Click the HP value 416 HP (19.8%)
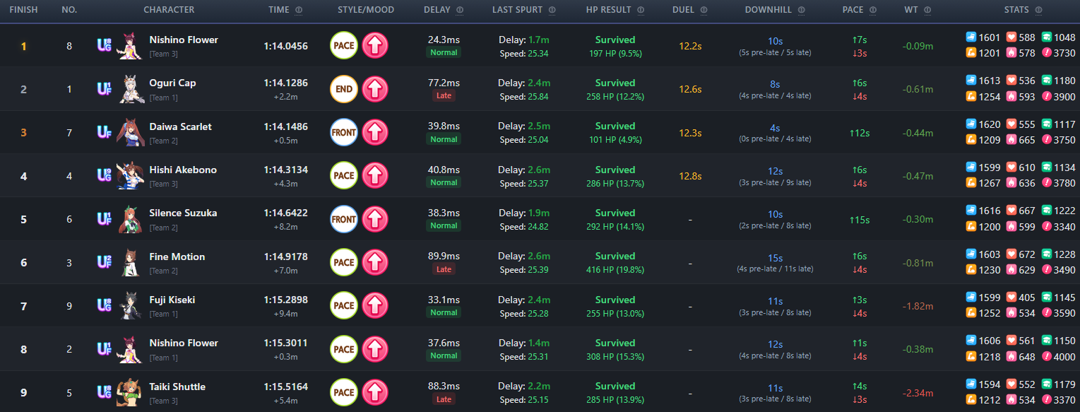 (x=615, y=269)
